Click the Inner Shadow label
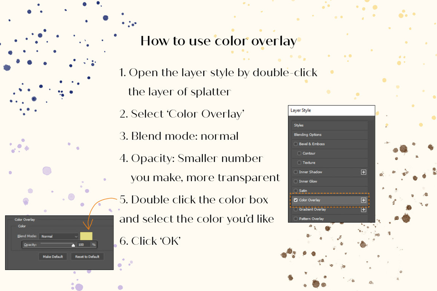The width and height of the screenshot is (437, 291). tap(311, 172)
